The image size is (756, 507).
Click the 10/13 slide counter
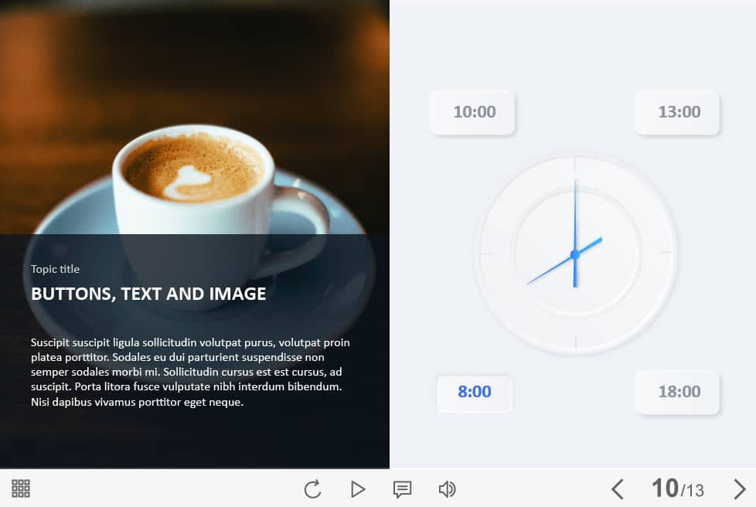677,489
